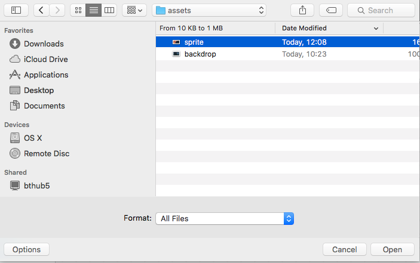
Task: Go back to the previous folder
Action: (41, 10)
